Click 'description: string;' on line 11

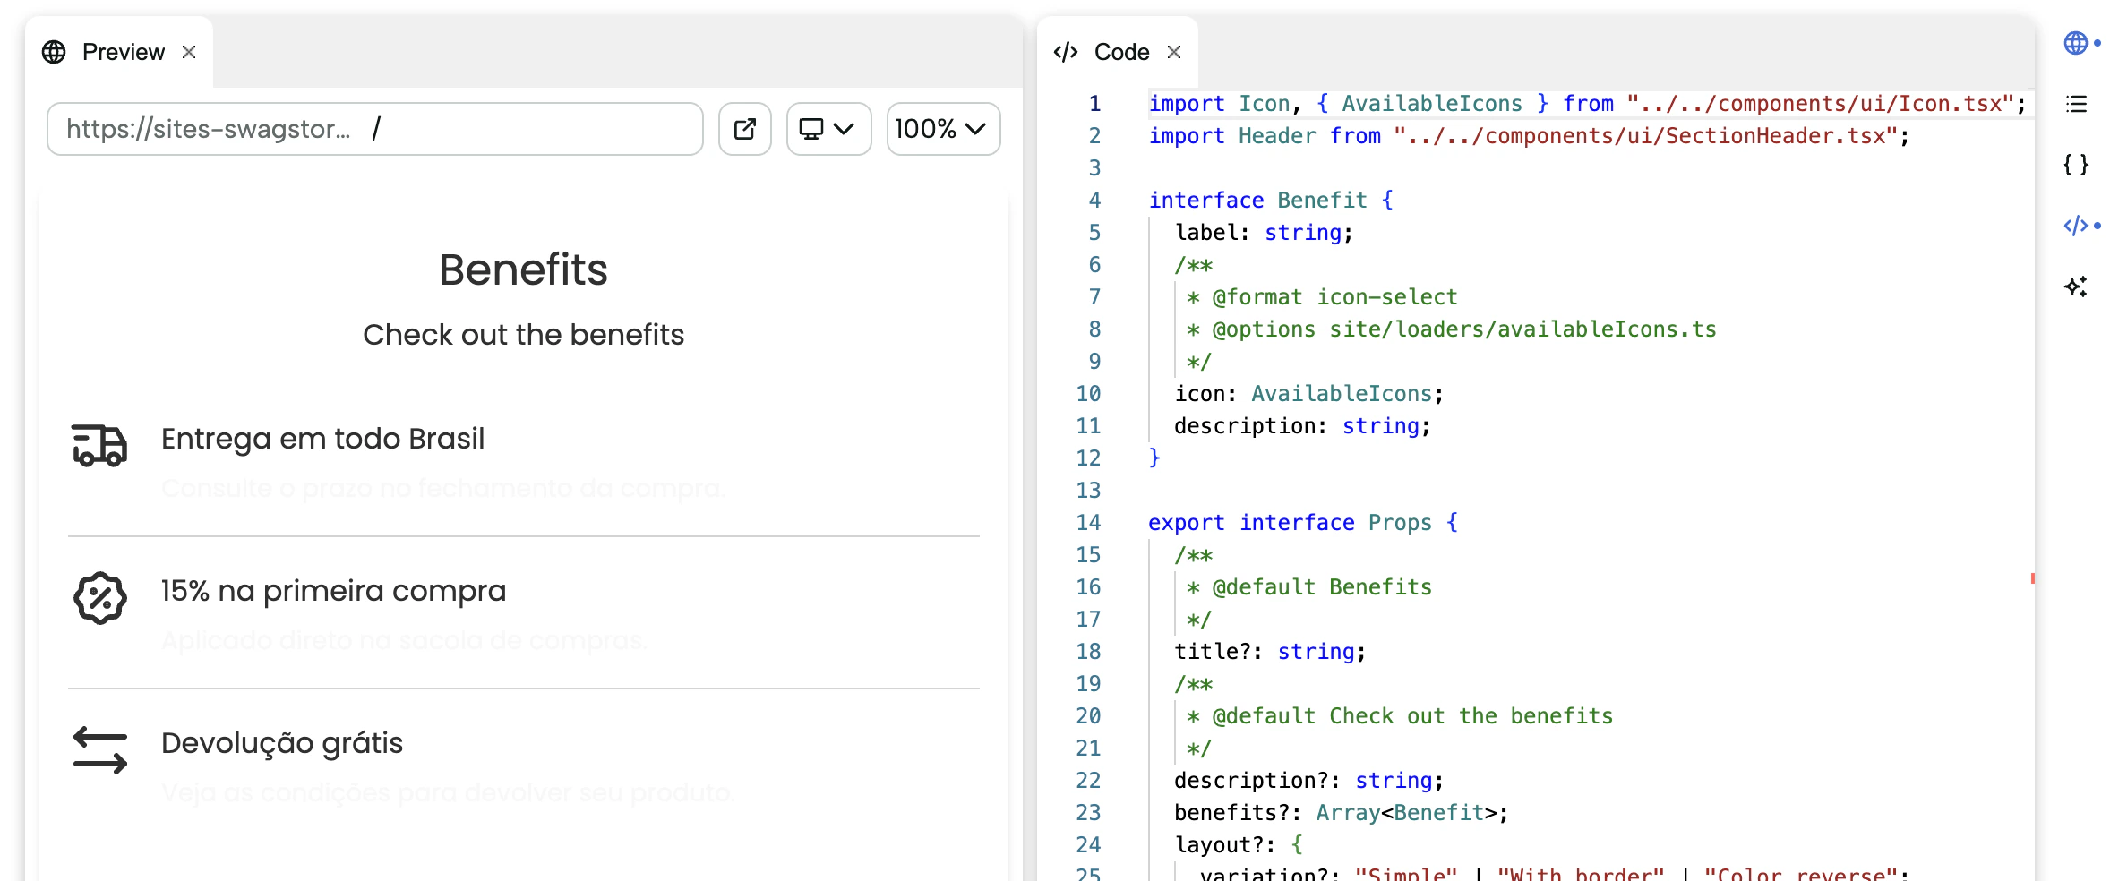1303,425
